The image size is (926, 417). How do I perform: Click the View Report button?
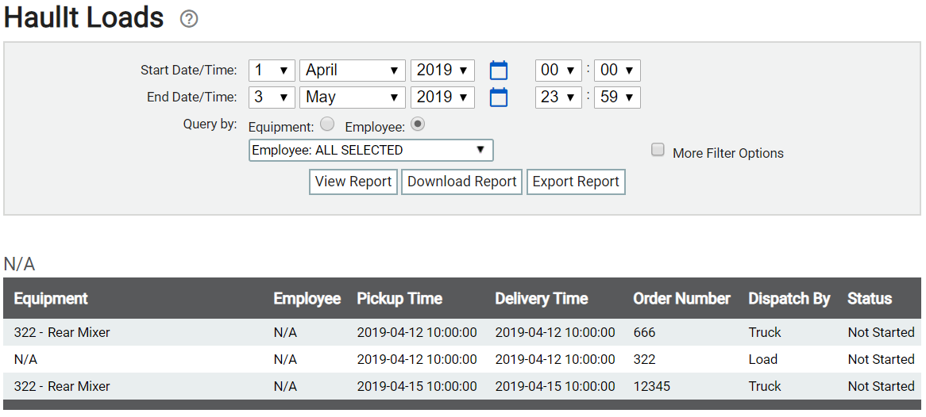[353, 182]
